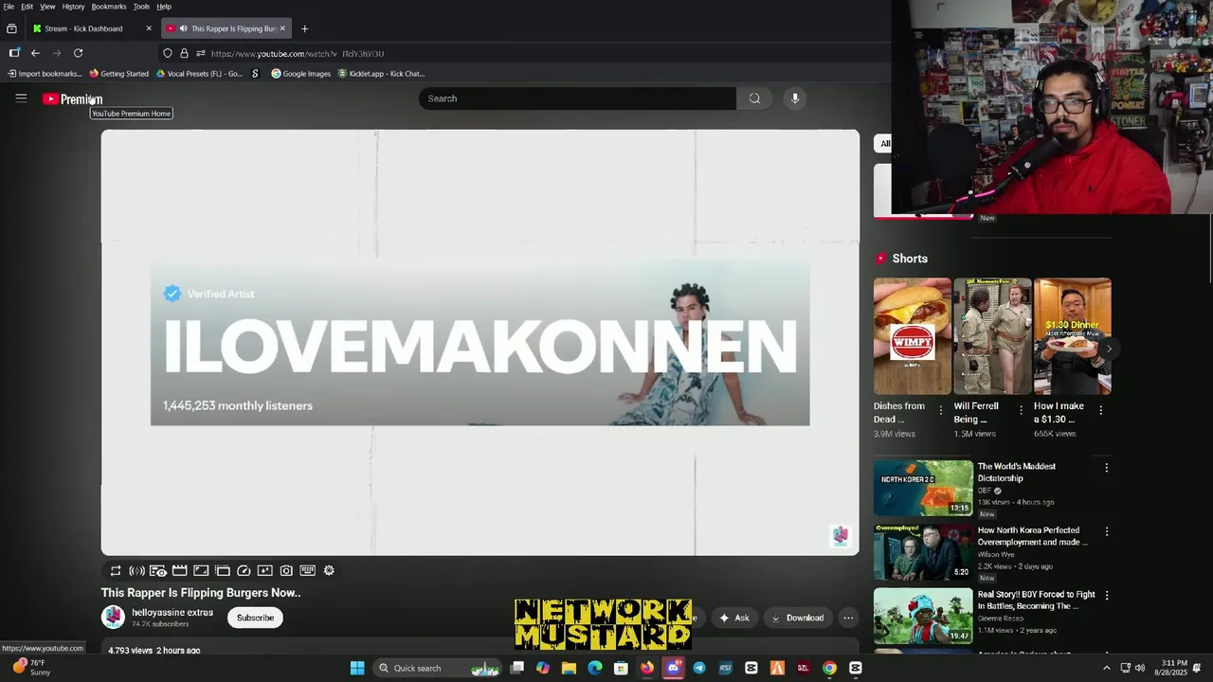Play The World's Maddest Dictatorship thumbnail
This screenshot has width=1213, height=682.
(923, 488)
